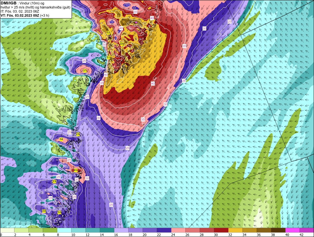Click the legend scale number 16
The image size is (314, 237).
[116, 235]
